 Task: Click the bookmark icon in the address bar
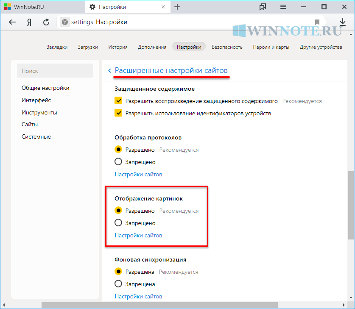tap(317, 22)
